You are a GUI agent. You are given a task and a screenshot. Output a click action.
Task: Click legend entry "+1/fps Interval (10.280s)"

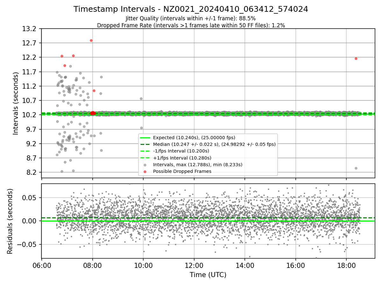182,158
